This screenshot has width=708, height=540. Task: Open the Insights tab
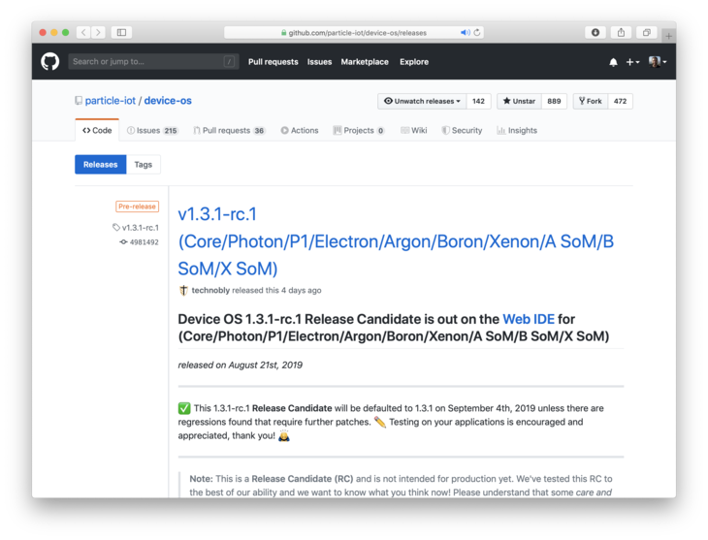pos(517,130)
